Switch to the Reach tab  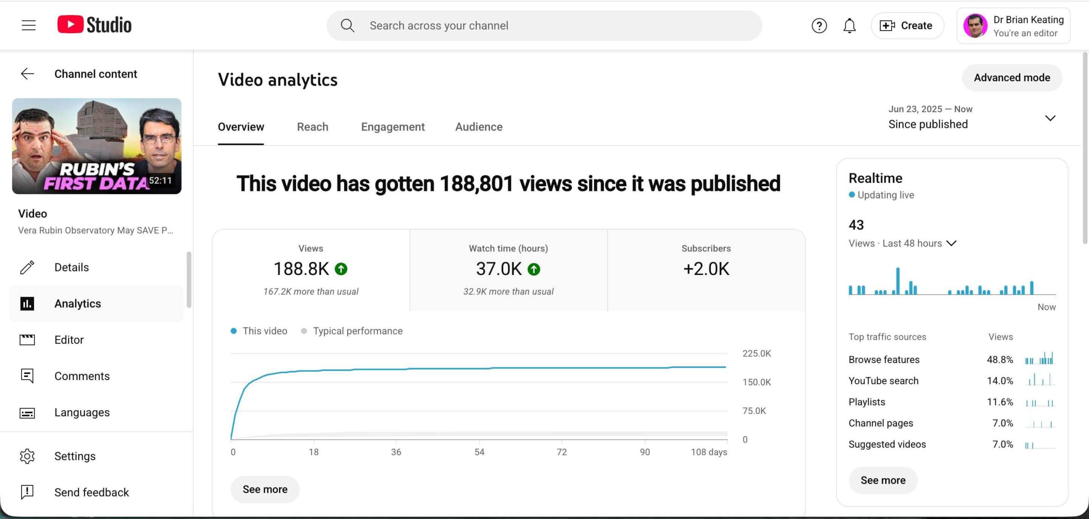click(x=312, y=127)
